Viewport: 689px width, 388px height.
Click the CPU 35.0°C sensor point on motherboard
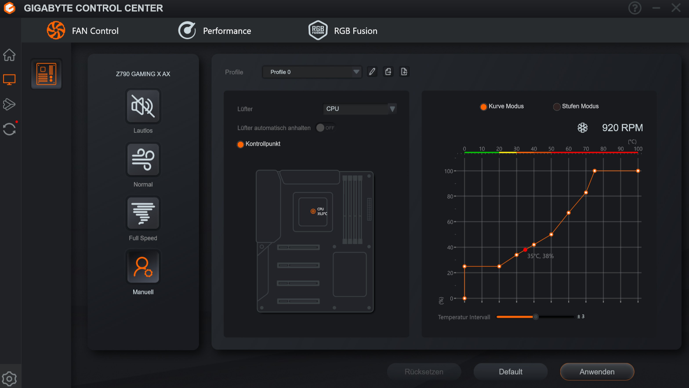[313, 211]
